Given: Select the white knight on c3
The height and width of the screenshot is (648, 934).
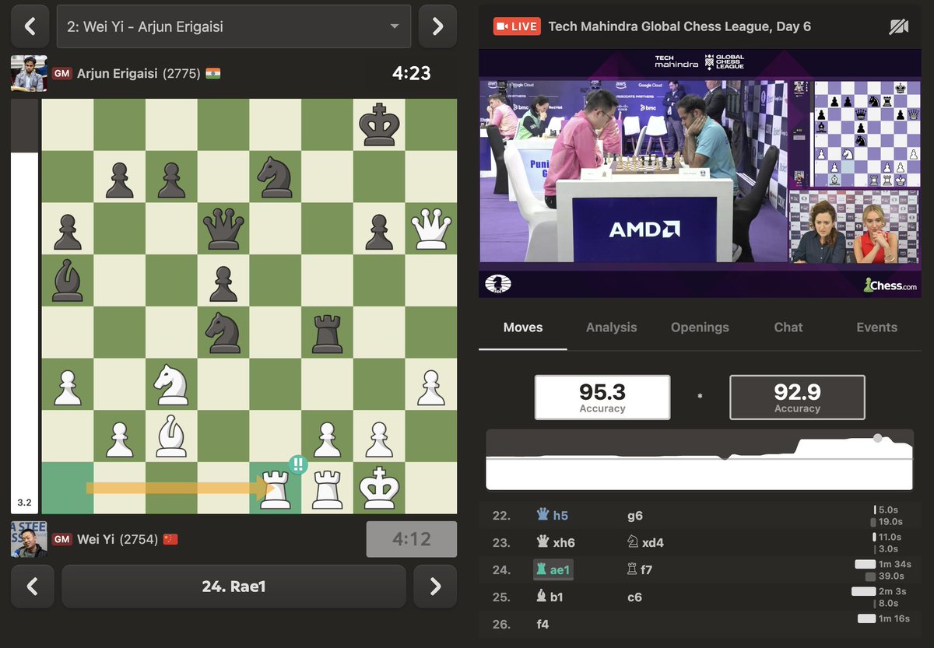Looking at the screenshot, I should [170, 384].
